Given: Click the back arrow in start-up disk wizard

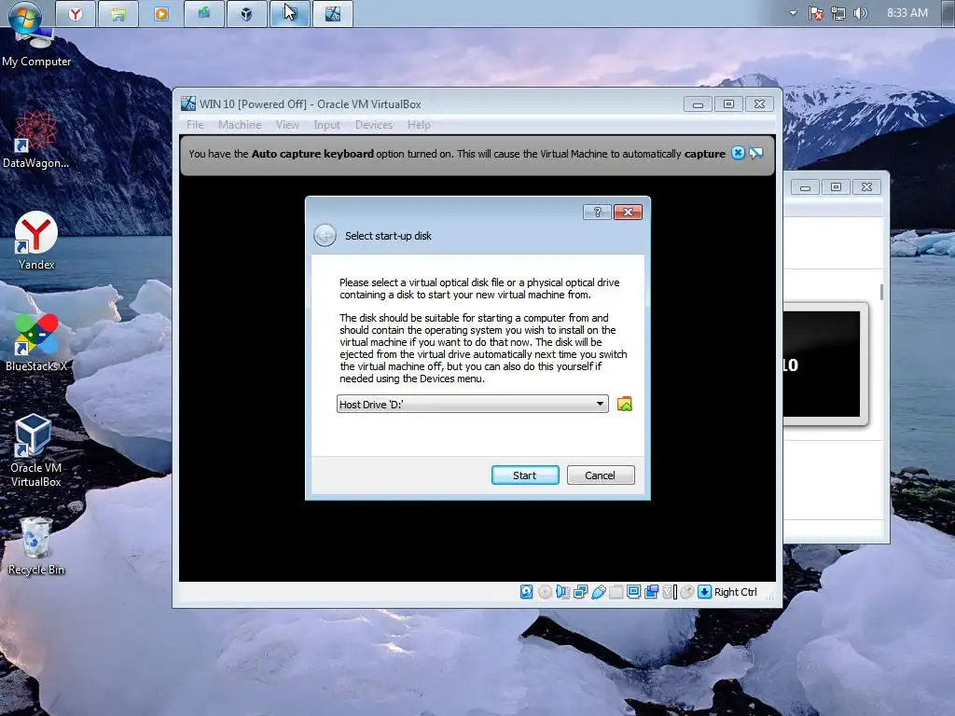Looking at the screenshot, I should 325,236.
